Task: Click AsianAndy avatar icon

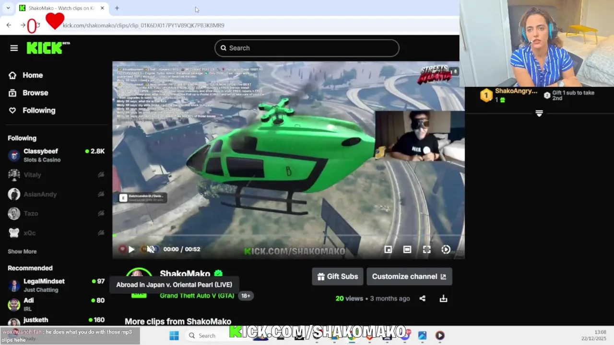Action: coord(14,194)
